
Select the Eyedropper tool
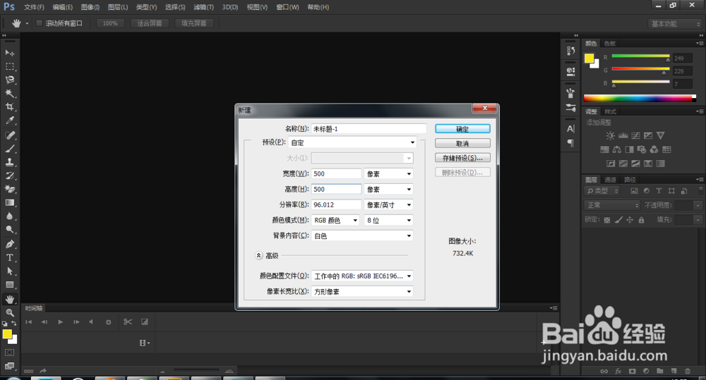[x=9, y=121]
